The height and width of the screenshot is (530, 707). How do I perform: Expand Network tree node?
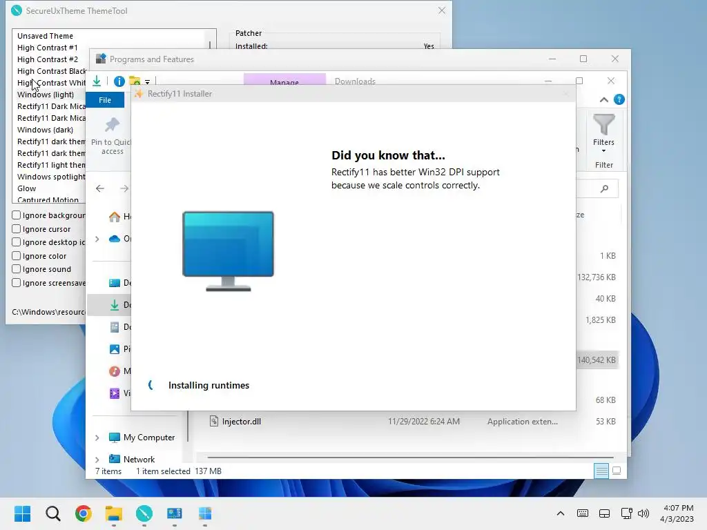97,460
